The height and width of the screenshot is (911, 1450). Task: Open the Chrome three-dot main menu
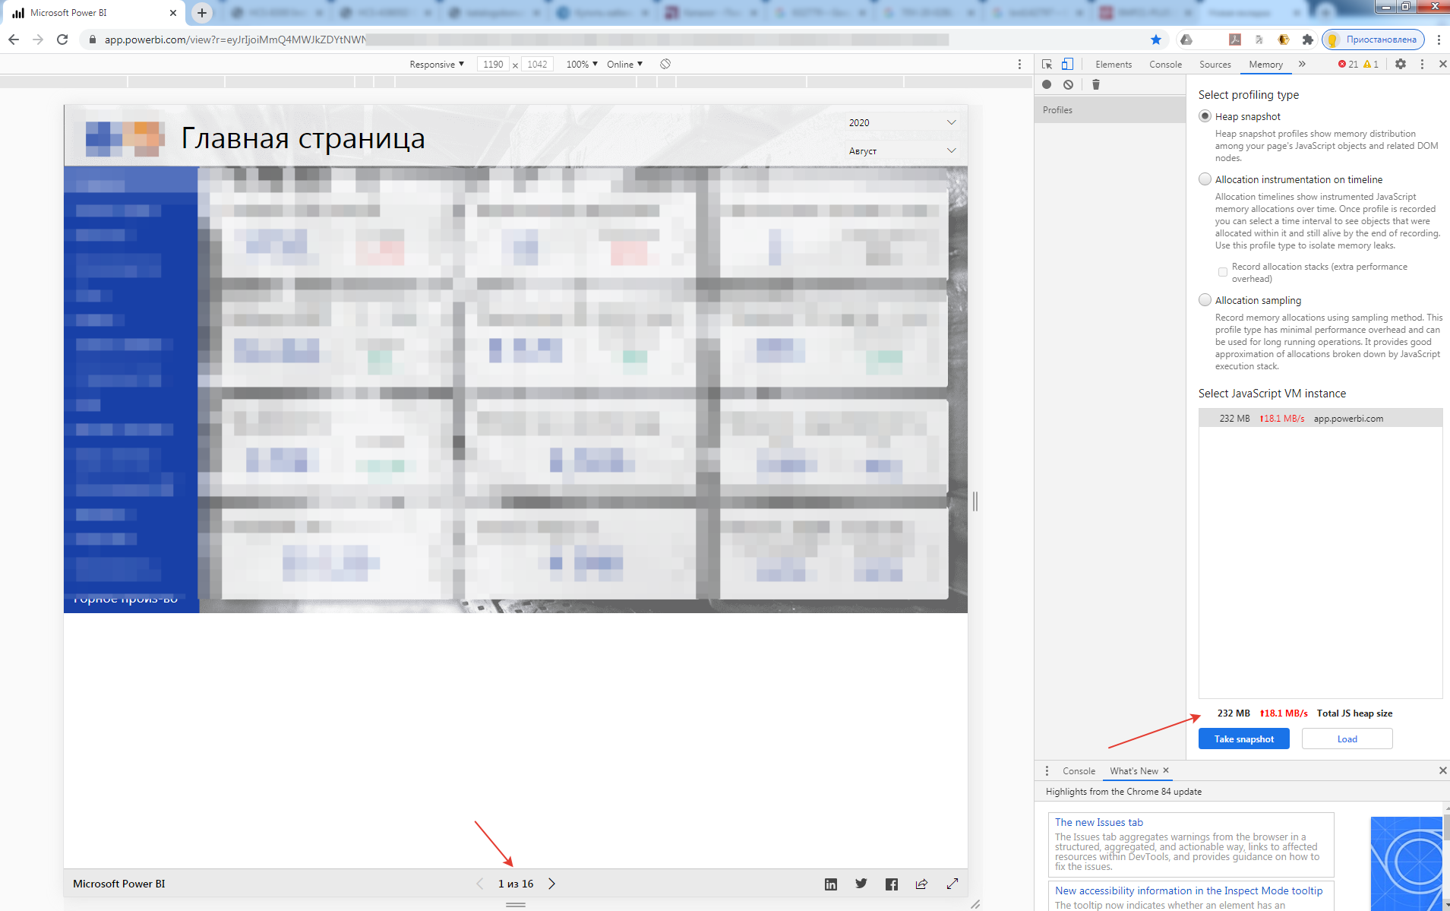click(1439, 40)
